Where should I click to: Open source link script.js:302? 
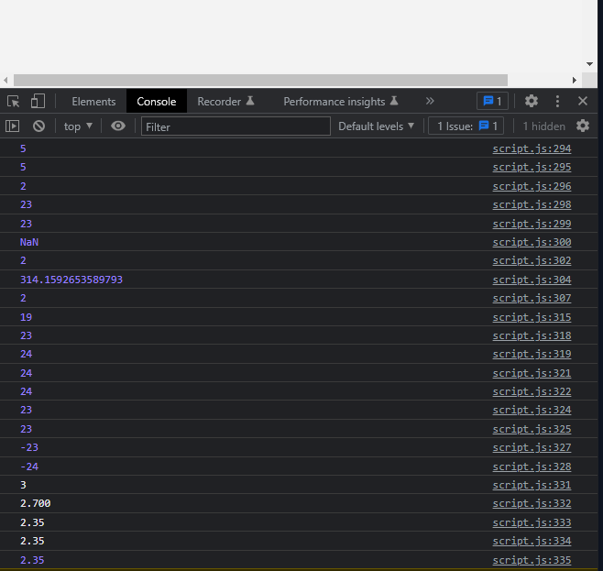click(x=532, y=260)
